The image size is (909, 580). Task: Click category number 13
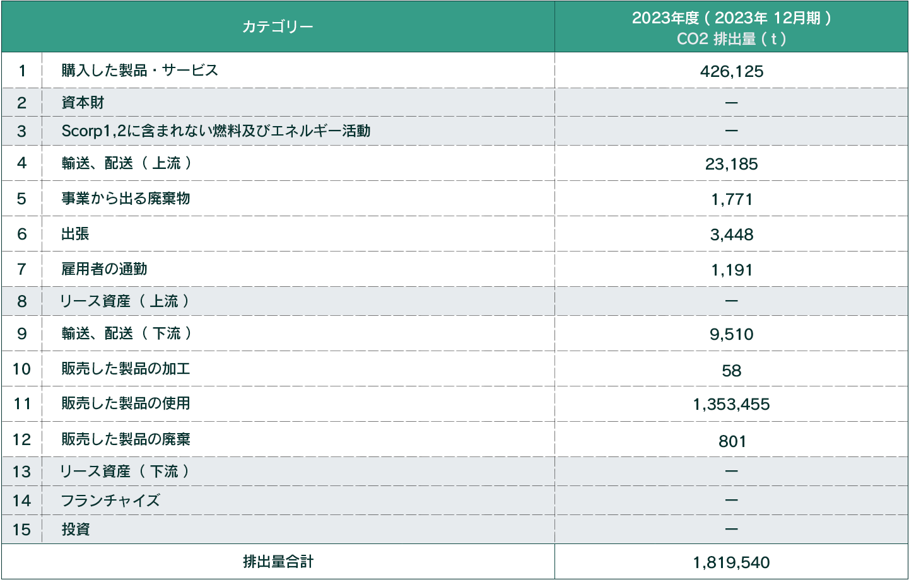pos(22,472)
